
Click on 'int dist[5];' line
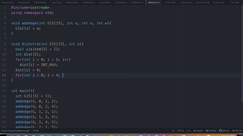[28, 54]
